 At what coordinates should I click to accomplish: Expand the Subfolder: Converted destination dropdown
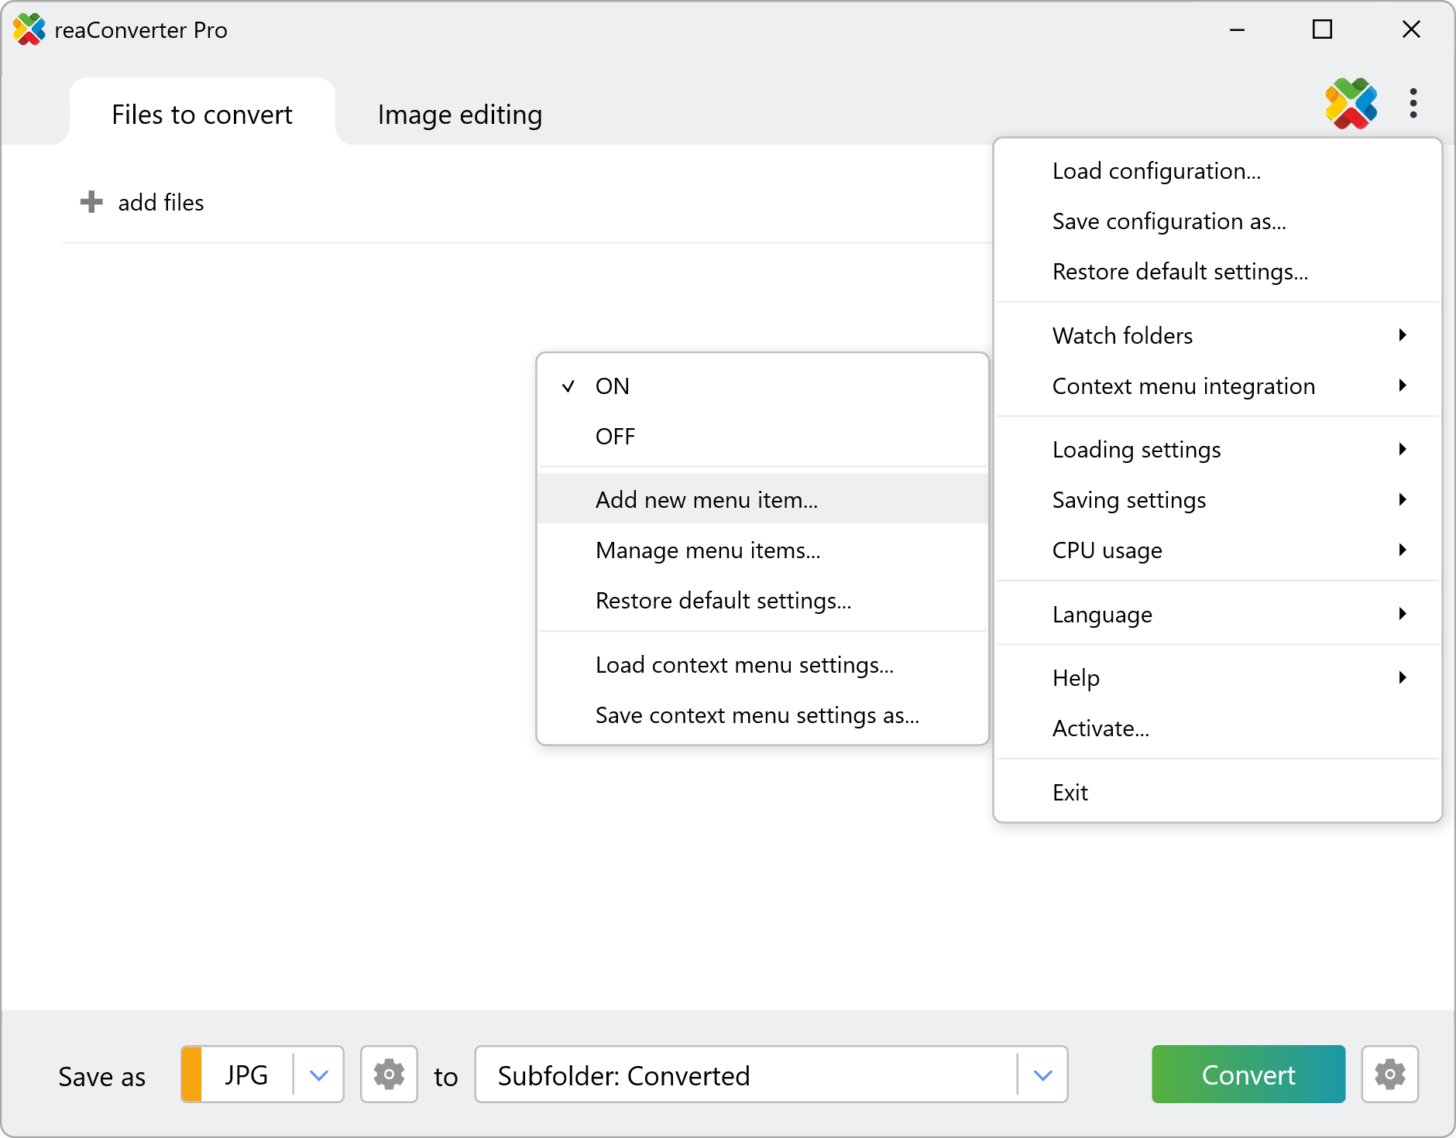(x=1042, y=1075)
